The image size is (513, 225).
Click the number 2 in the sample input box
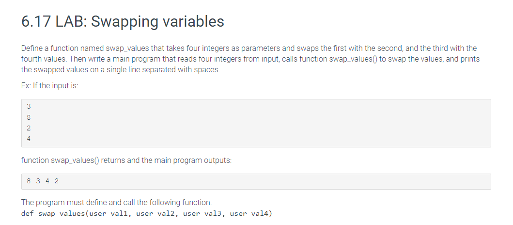[x=29, y=128]
